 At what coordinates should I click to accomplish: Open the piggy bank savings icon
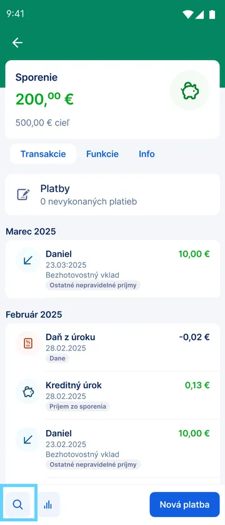coord(189,91)
